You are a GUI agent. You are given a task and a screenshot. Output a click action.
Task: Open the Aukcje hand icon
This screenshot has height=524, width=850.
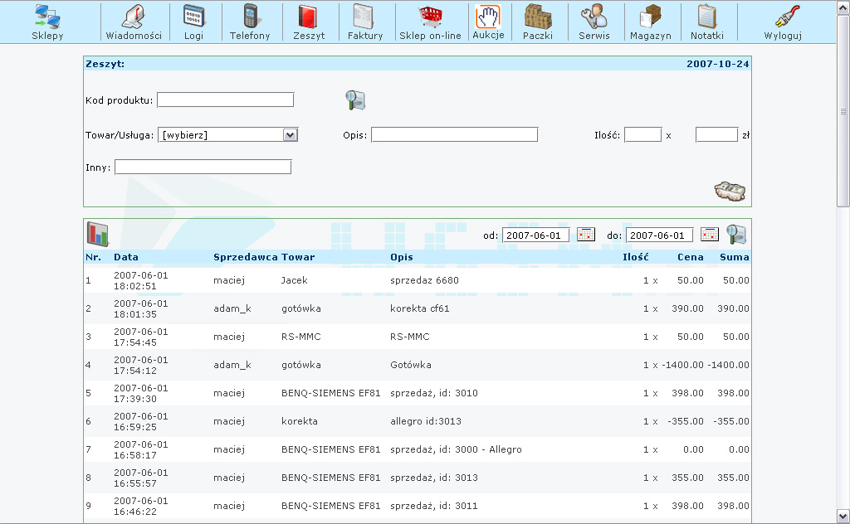(488, 17)
